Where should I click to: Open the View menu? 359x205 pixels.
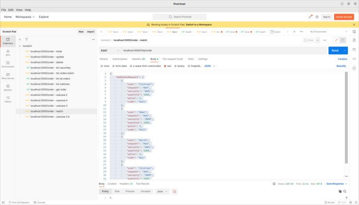[x=19, y=10]
